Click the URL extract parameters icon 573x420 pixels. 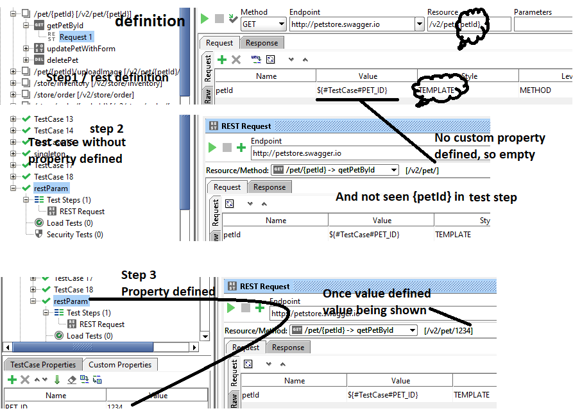coord(256,59)
